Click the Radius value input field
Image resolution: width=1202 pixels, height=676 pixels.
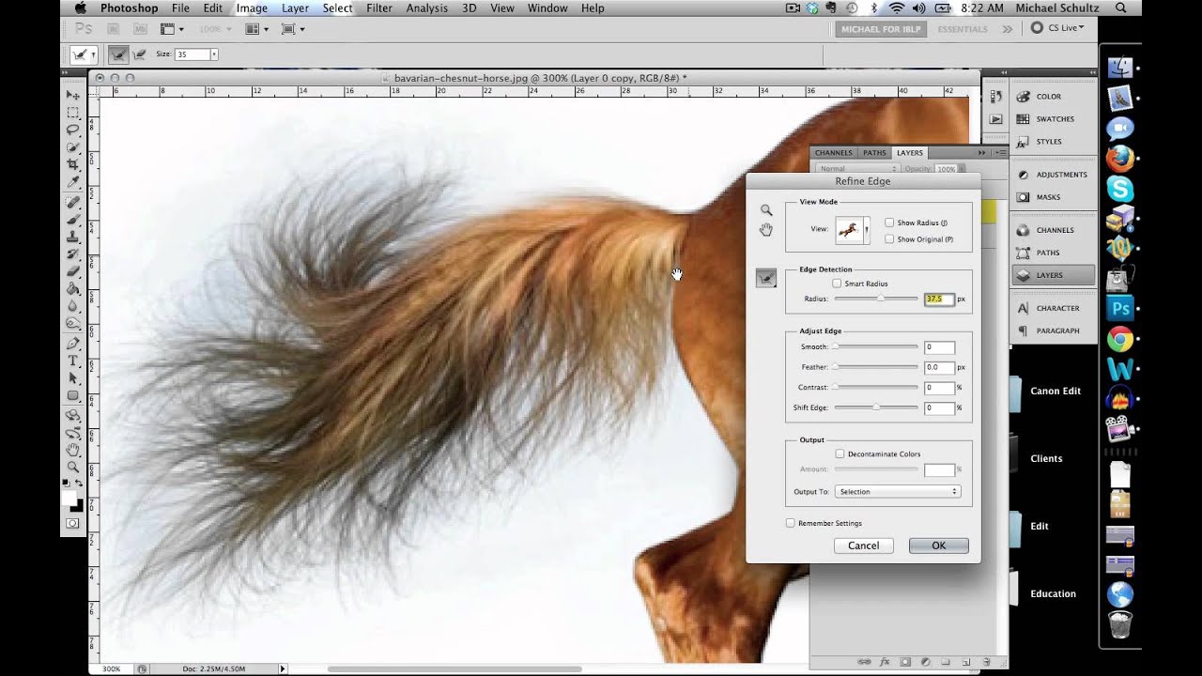tap(939, 300)
